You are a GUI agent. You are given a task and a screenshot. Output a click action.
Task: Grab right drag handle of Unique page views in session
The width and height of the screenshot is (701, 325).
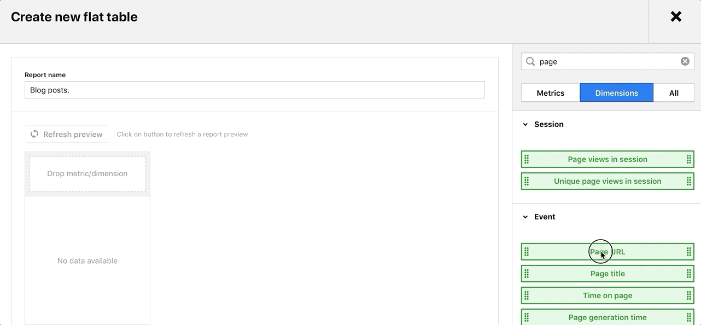pos(689,181)
